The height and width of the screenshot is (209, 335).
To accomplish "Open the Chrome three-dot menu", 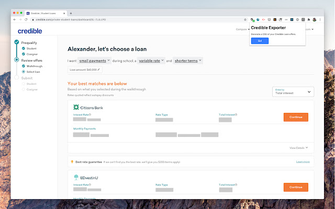I will coord(320,20).
